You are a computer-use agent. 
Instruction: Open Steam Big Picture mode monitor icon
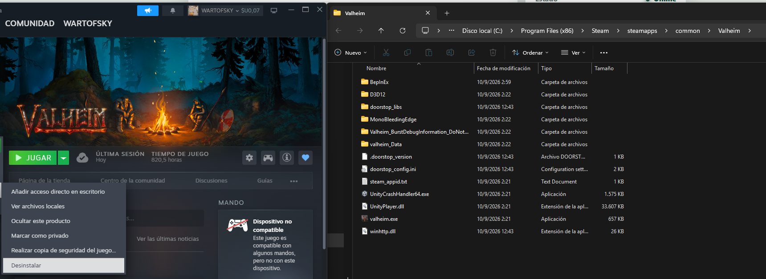point(274,10)
